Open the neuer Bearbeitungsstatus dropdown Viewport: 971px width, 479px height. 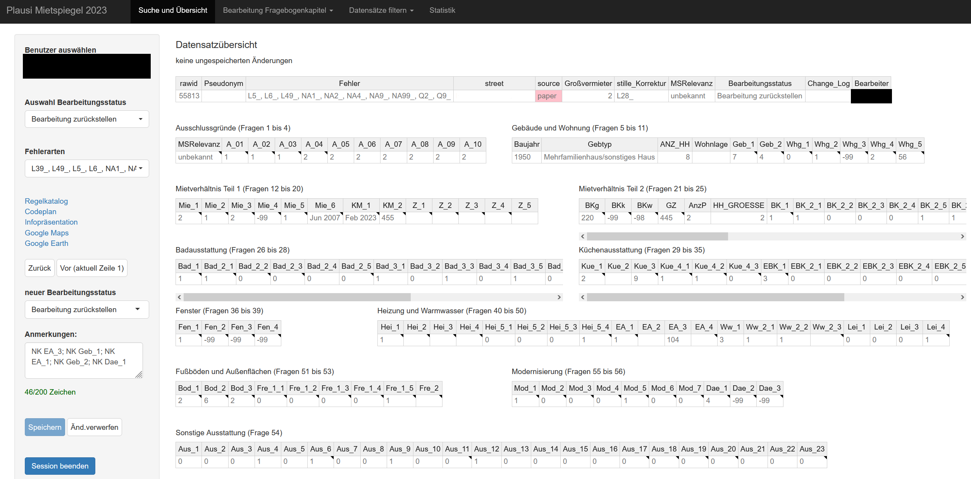click(87, 310)
